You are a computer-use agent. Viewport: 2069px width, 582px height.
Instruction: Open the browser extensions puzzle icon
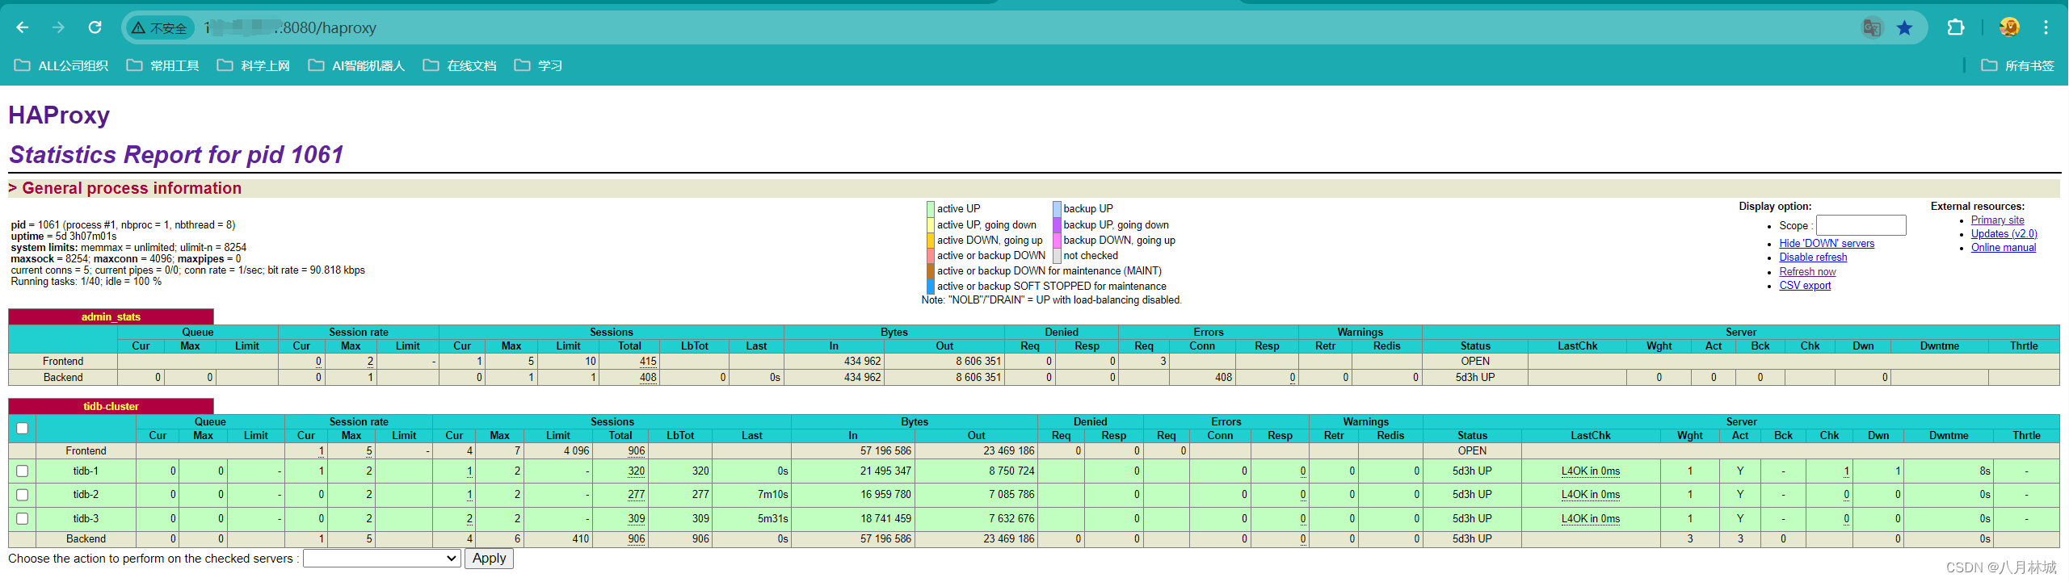click(1956, 27)
